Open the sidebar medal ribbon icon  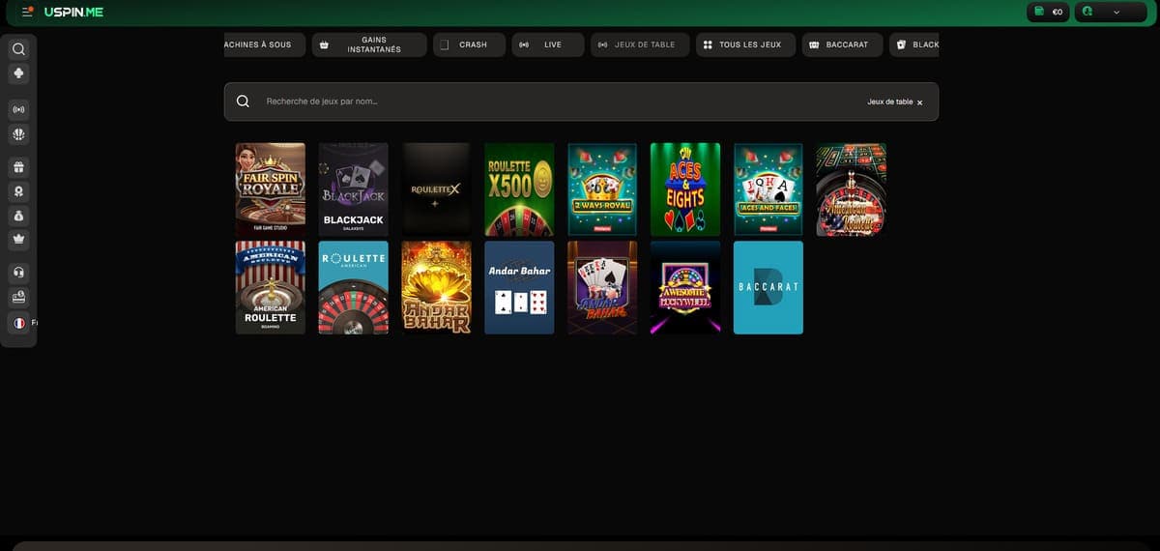click(19, 190)
